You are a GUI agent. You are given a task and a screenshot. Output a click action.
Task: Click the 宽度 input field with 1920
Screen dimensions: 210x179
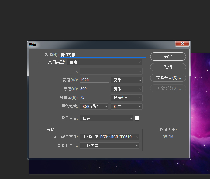tap(95, 80)
